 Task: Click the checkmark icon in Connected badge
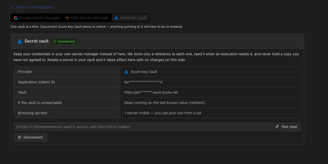54,41
